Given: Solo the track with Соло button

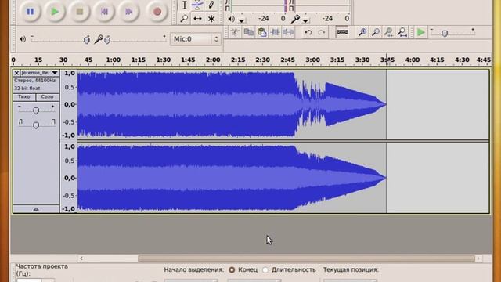Looking at the screenshot, I should (x=47, y=97).
